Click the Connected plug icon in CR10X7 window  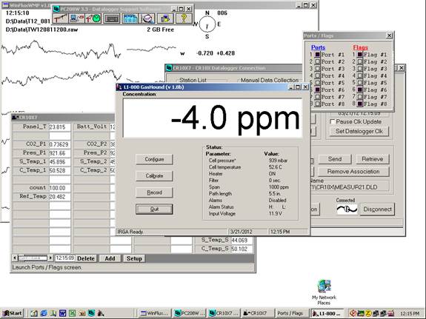click(347, 209)
